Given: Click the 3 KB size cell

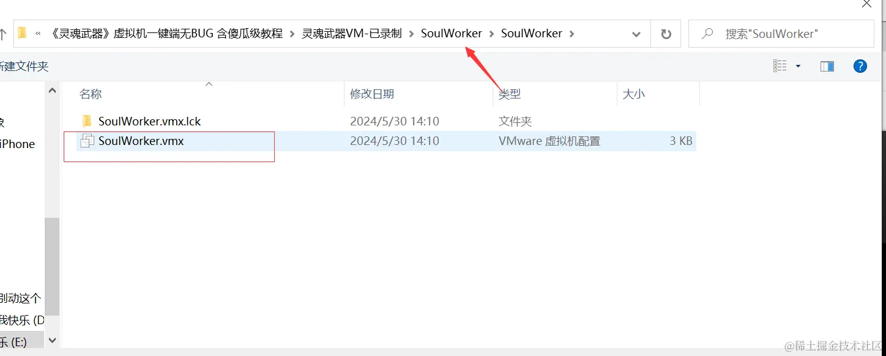Looking at the screenshot, I should pyautogui.click(x=681, y=141).
